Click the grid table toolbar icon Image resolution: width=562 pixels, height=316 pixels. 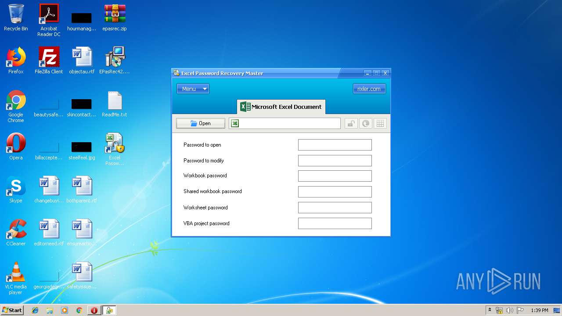(380, 124)
